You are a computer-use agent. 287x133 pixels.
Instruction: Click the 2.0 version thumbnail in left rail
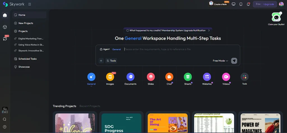pyautogui.click(x=5, y=110)
